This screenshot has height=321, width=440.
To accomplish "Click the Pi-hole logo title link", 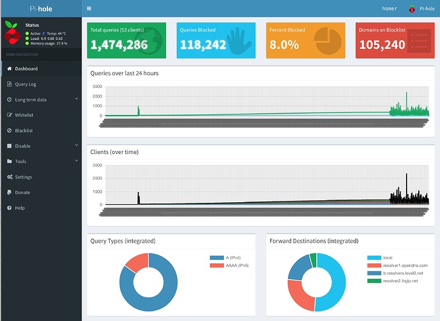I will (x=41, y=9).
